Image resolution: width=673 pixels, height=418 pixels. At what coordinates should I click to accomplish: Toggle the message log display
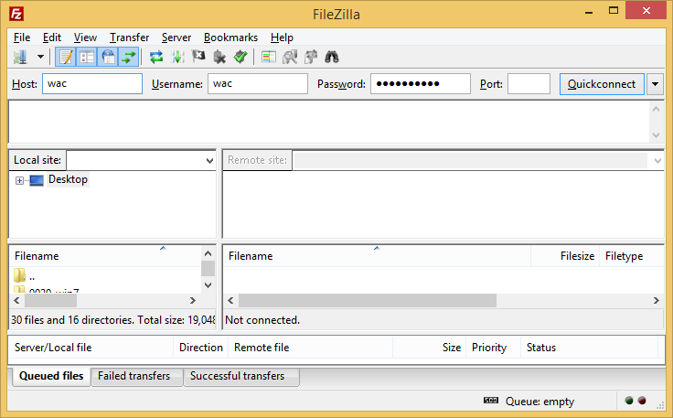click(66, 57)
